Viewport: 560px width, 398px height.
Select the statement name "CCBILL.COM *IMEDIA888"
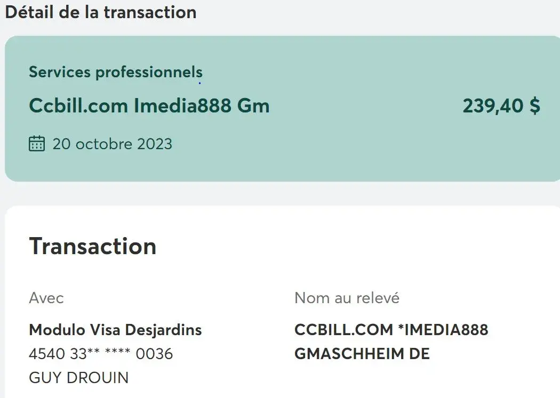(x=391, y=330)
